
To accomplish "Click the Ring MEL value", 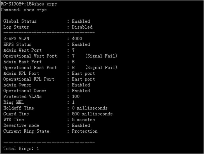I will 73,102.
